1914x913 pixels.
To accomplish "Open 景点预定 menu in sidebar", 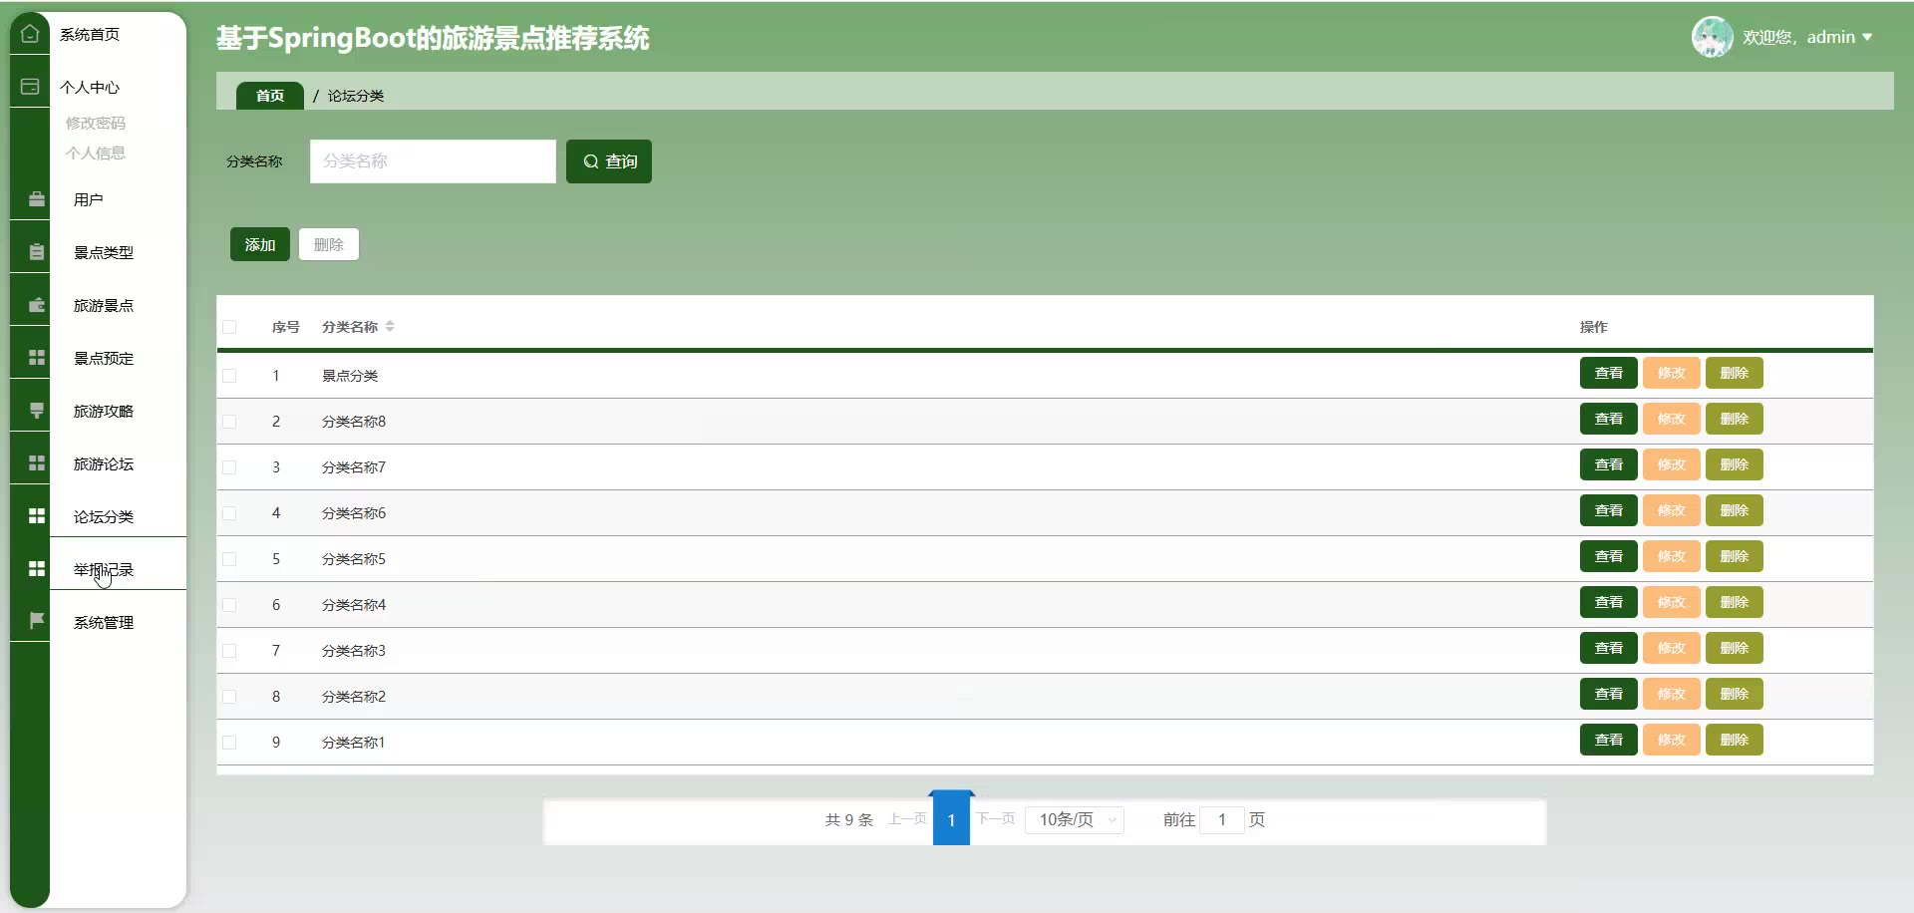I will click(104, 358).
